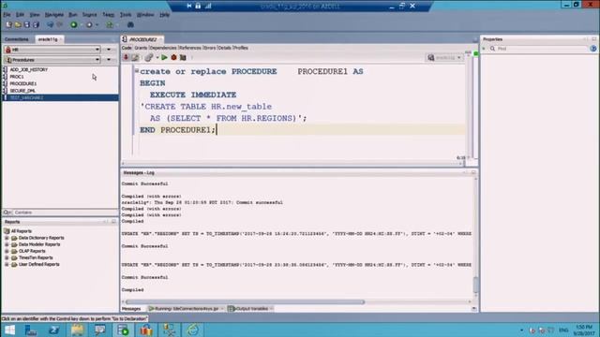Open the Navigate menu

54,15
